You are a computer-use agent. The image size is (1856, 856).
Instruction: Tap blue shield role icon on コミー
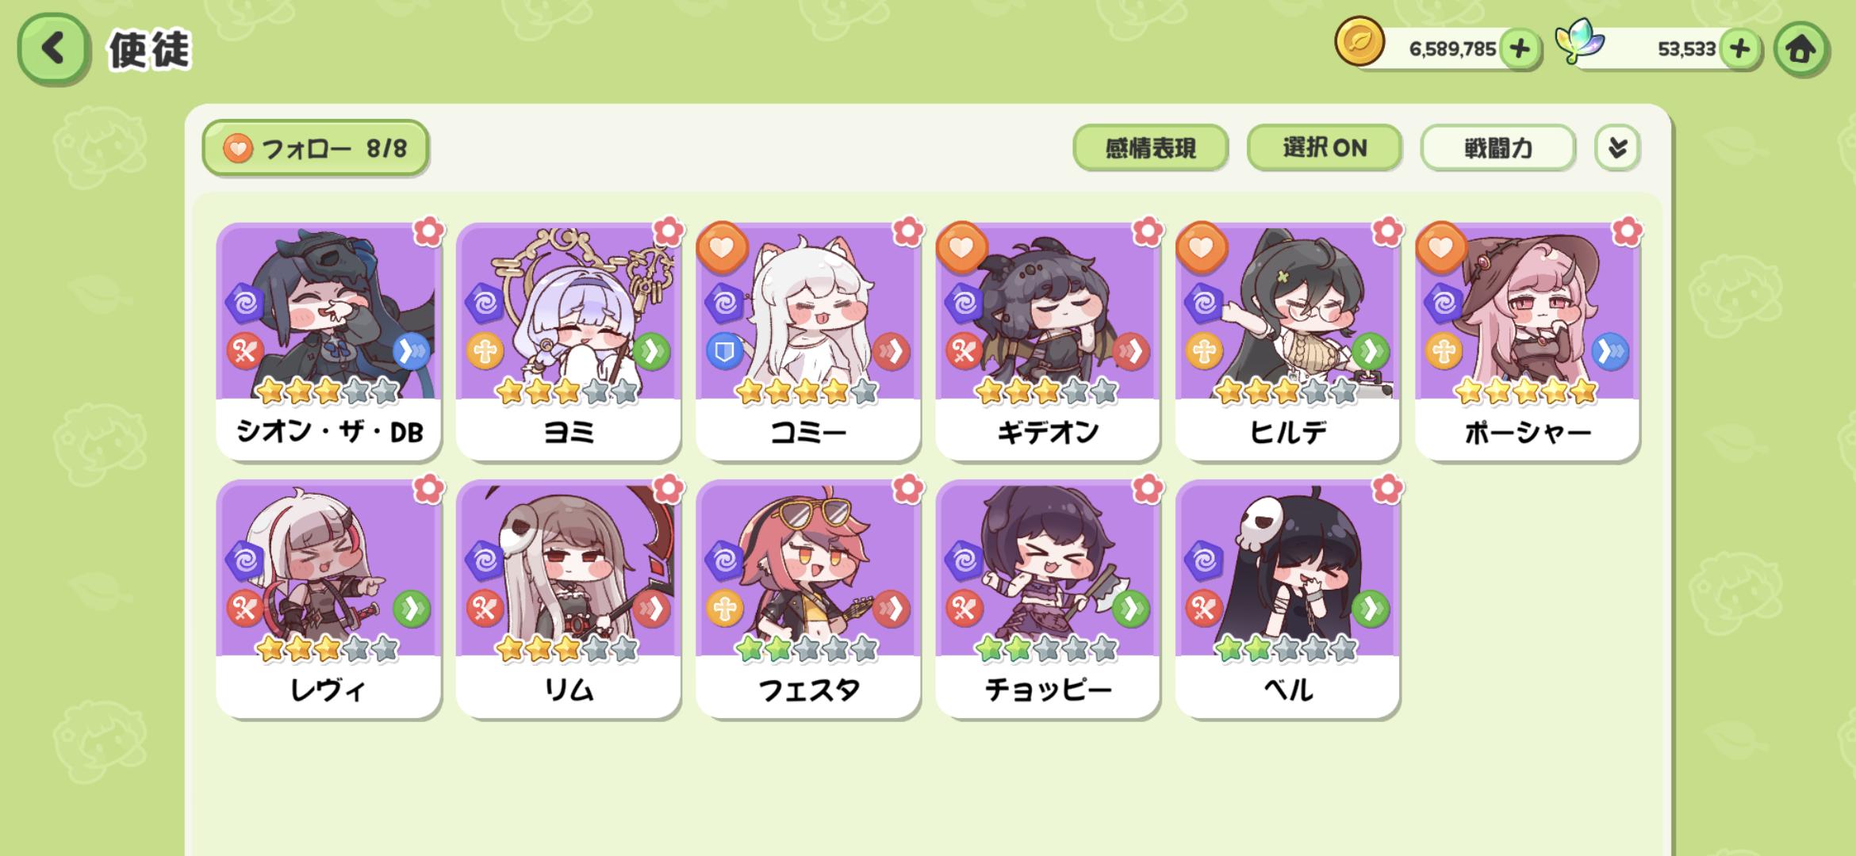tap(724, 352)
